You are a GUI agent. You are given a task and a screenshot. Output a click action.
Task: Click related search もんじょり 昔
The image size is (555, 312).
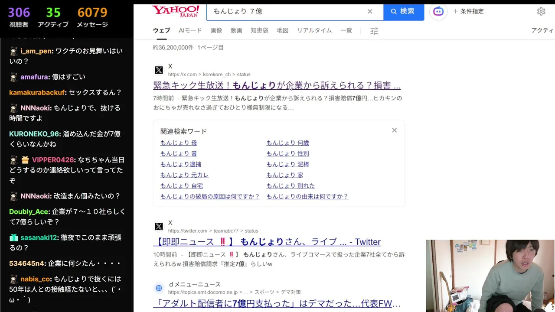coord(178,153)
